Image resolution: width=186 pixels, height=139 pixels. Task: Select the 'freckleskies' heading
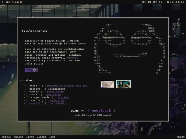34,31
